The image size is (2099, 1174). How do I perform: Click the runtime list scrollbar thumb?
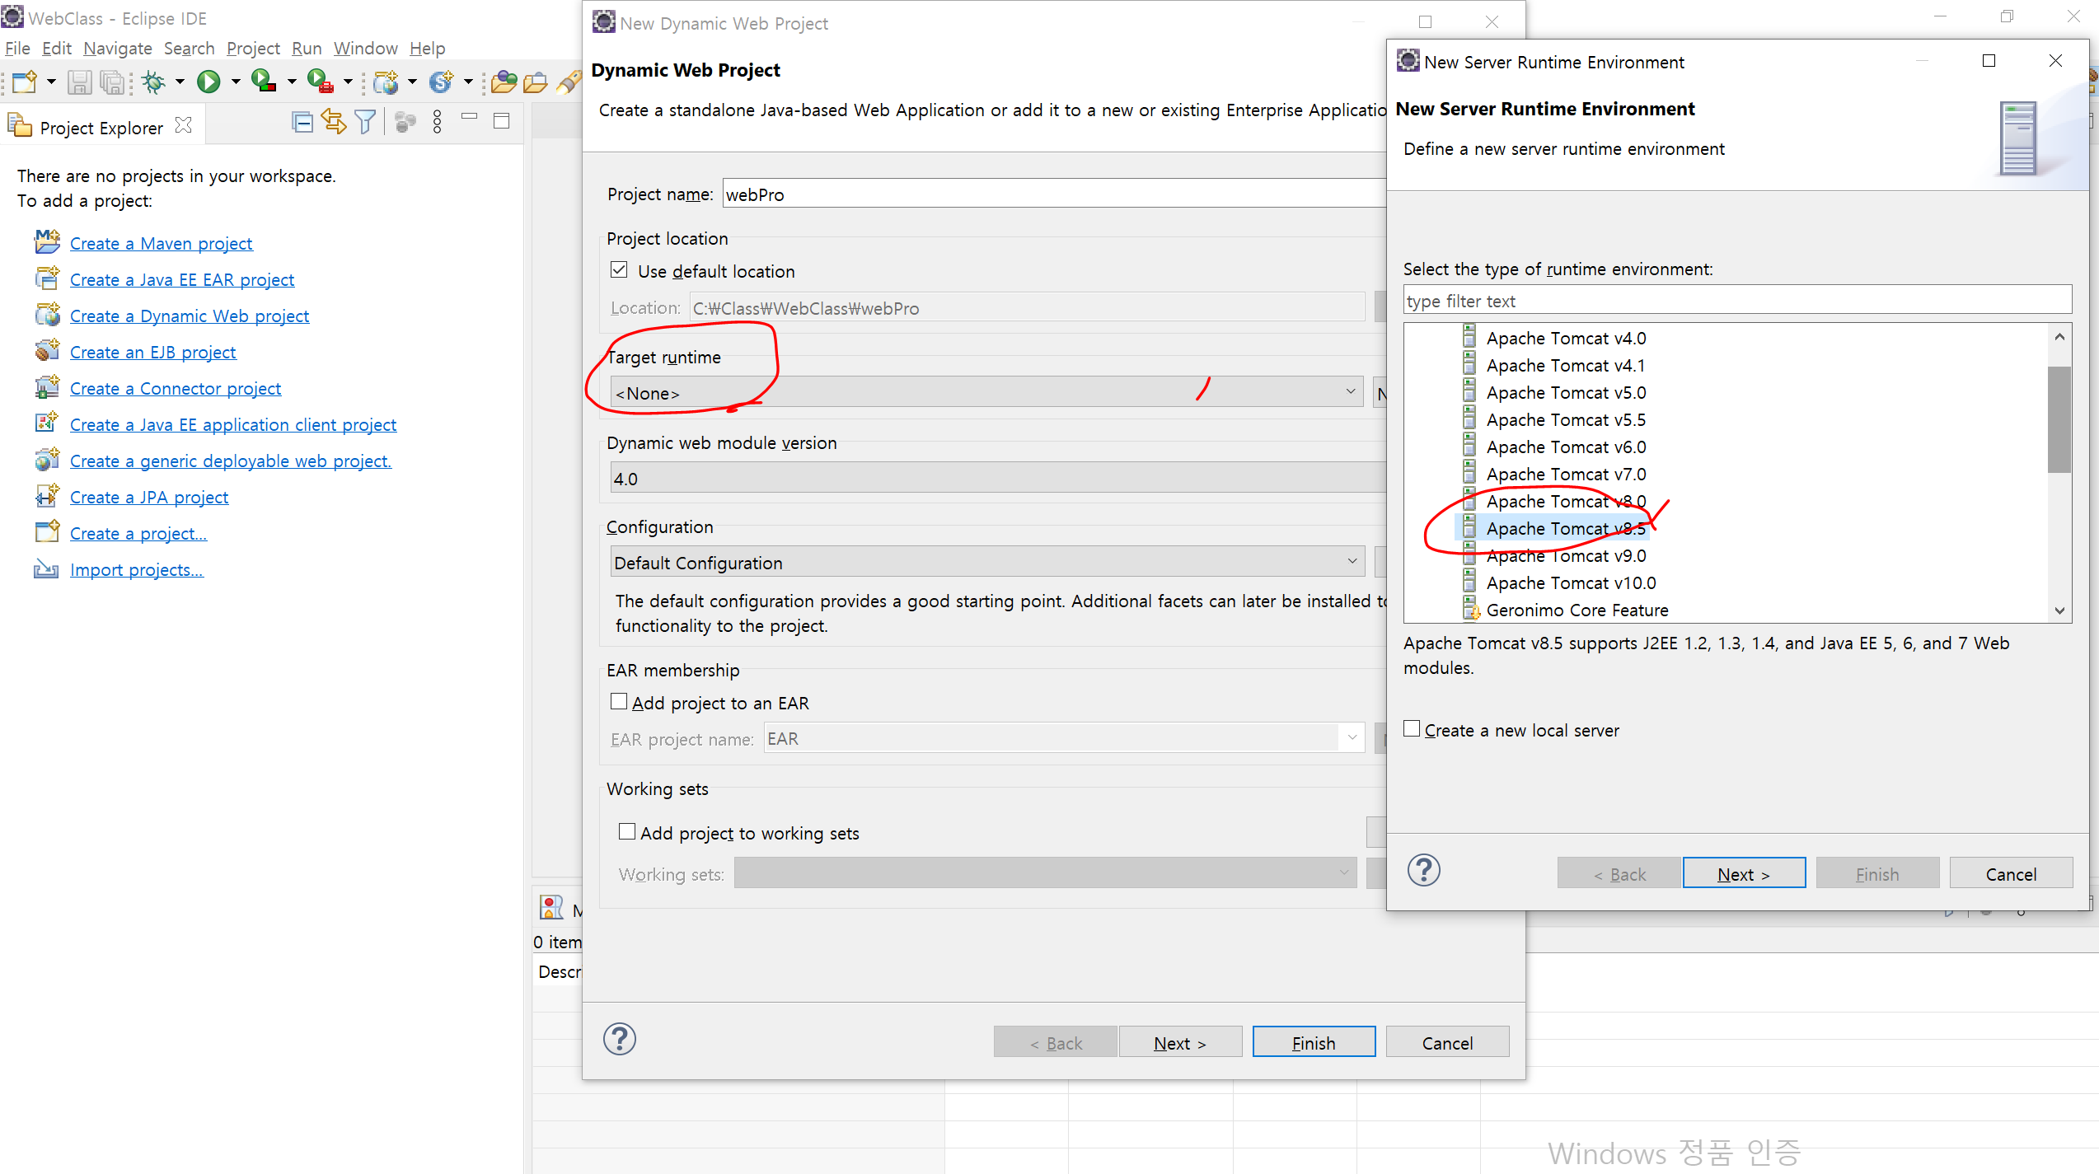pos(2059,419)
